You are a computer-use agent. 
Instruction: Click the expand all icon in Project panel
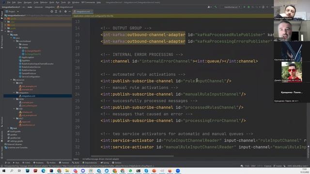(x=56, y=12)
